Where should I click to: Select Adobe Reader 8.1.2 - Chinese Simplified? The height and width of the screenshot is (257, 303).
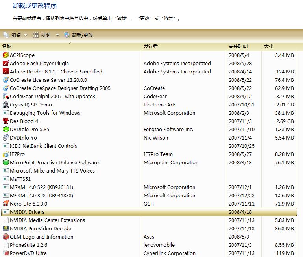56,72
